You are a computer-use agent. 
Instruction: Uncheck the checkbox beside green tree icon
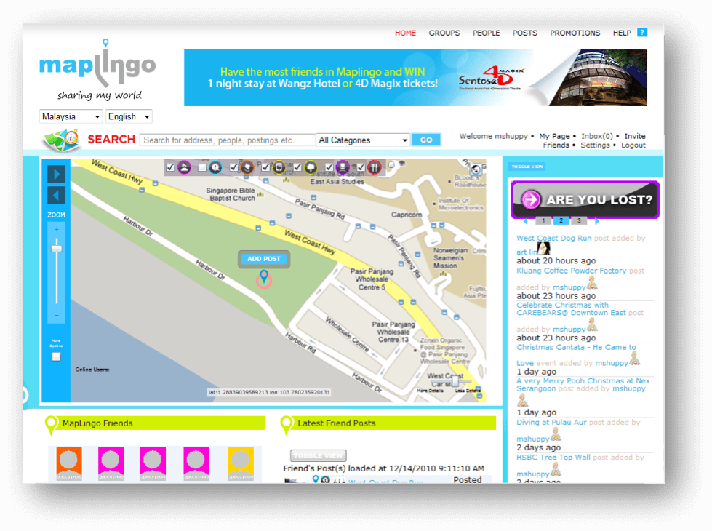pos(297,167)
